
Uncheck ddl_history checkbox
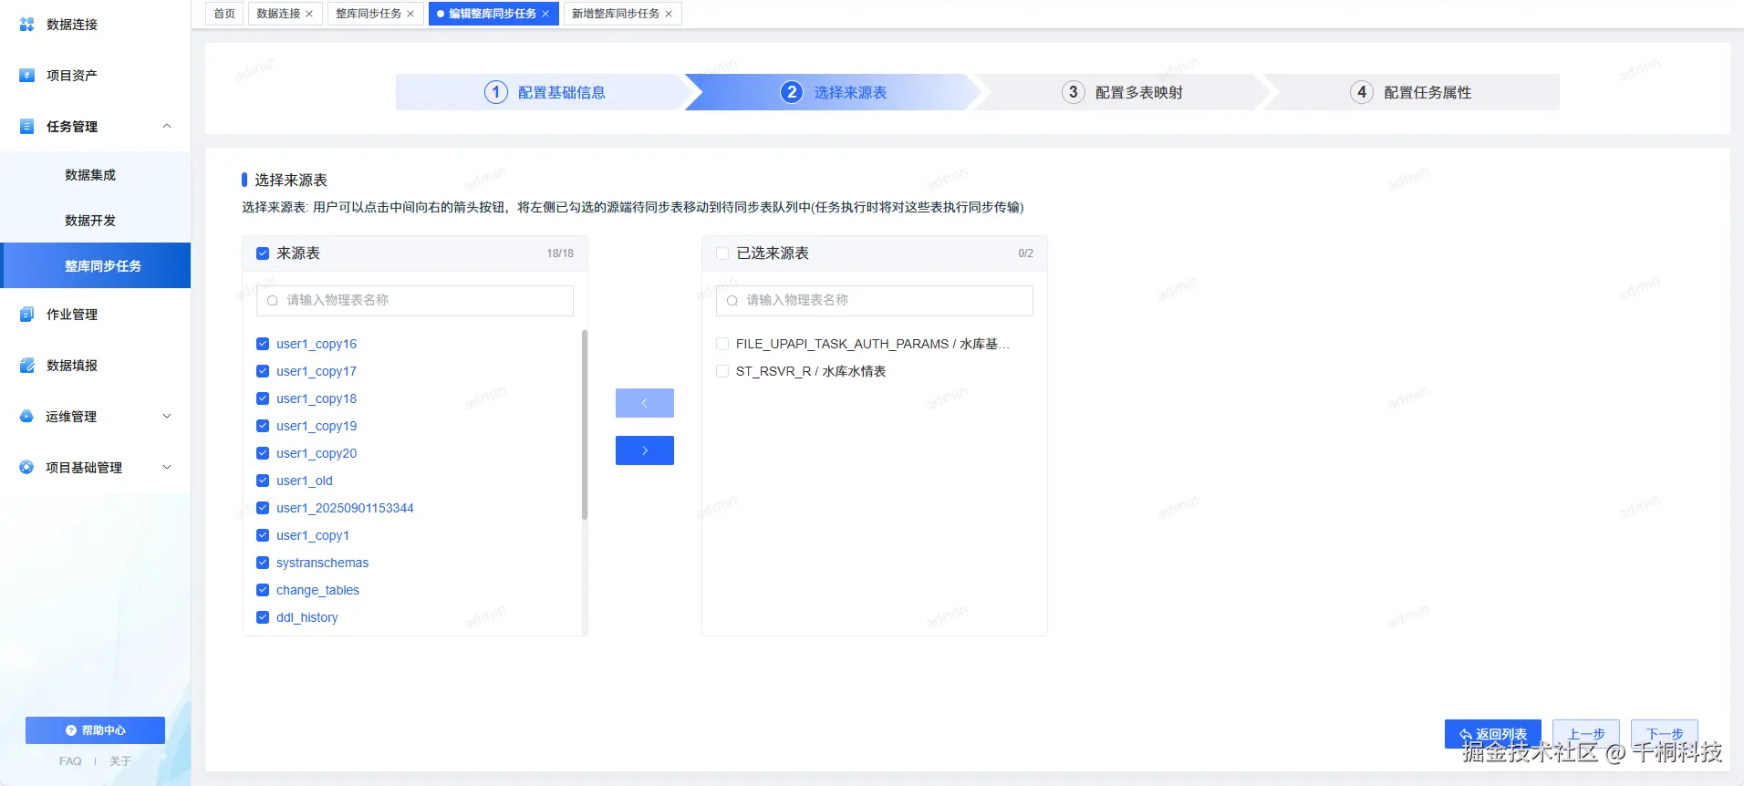coord(263,617)
